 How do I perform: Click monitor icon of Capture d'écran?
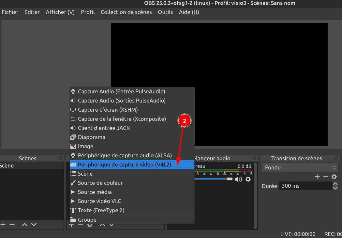tap(73, 110)
